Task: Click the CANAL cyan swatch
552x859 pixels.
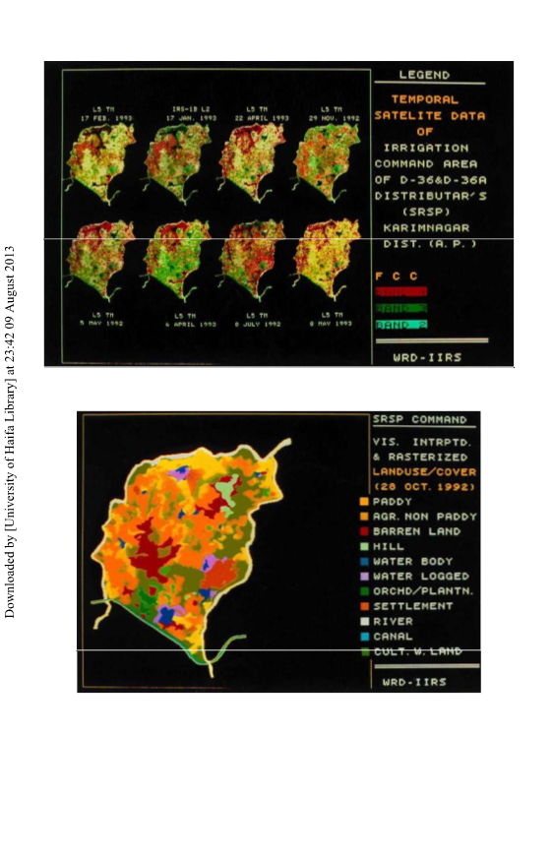Action: coord(364,637)
